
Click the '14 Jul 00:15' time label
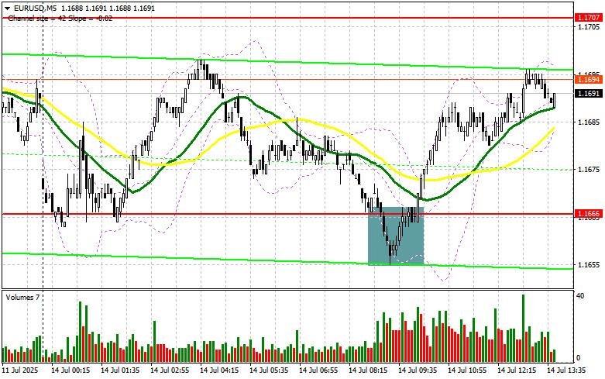pos(70,370)
